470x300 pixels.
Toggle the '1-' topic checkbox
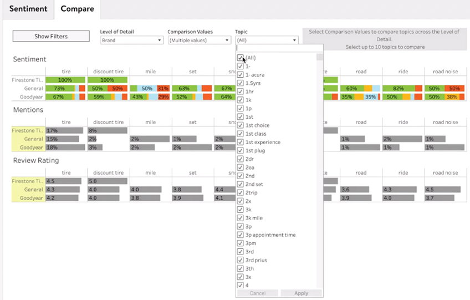point(240,66)
